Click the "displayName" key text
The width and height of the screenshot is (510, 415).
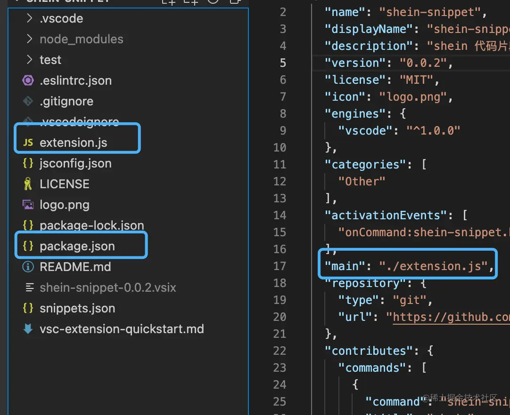(x=369, y=29)
